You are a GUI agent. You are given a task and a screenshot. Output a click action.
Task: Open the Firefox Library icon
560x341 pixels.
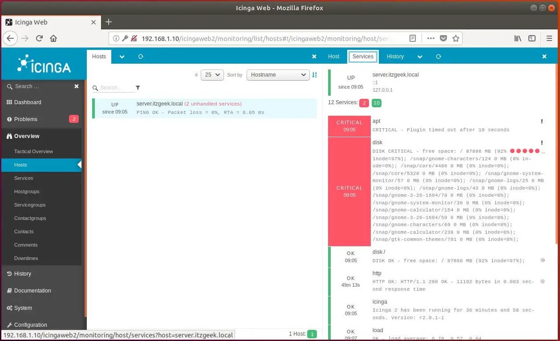coord(518,38)
